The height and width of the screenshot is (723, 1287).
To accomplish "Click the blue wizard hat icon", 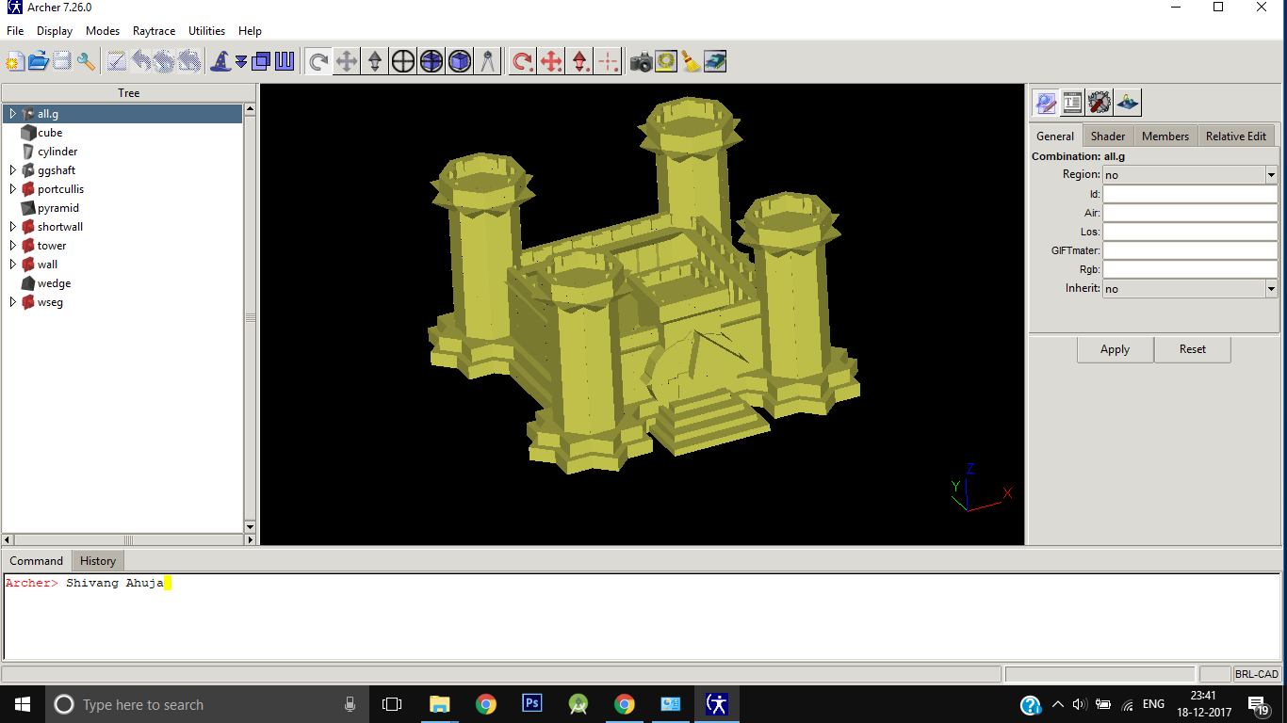I will 220,62.
